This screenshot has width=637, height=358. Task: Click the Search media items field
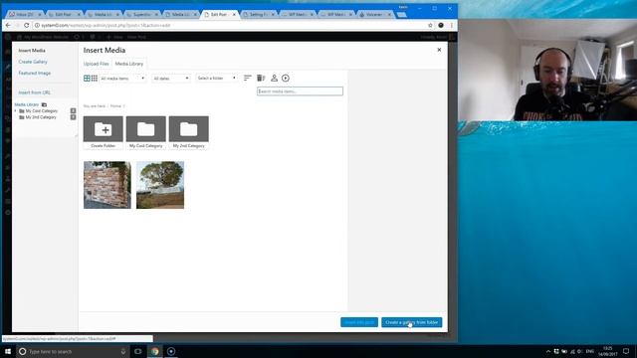pyautogui.click(x=300, y=91)
